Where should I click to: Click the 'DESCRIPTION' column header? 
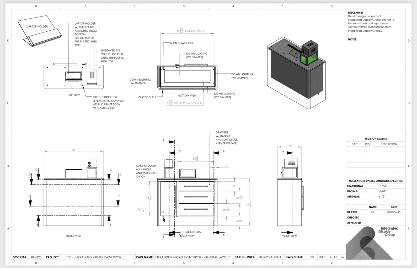(x=389, y=144)
